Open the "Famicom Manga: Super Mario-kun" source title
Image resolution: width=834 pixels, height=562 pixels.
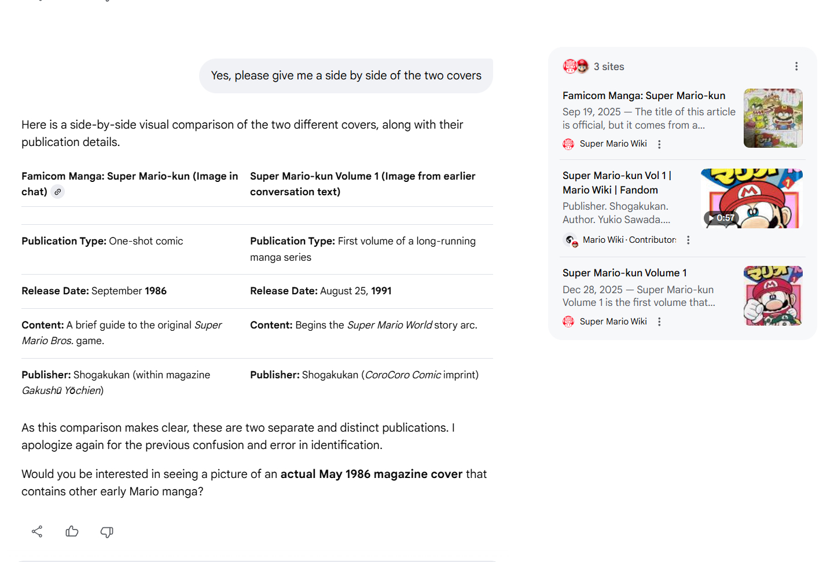[644, 96]
